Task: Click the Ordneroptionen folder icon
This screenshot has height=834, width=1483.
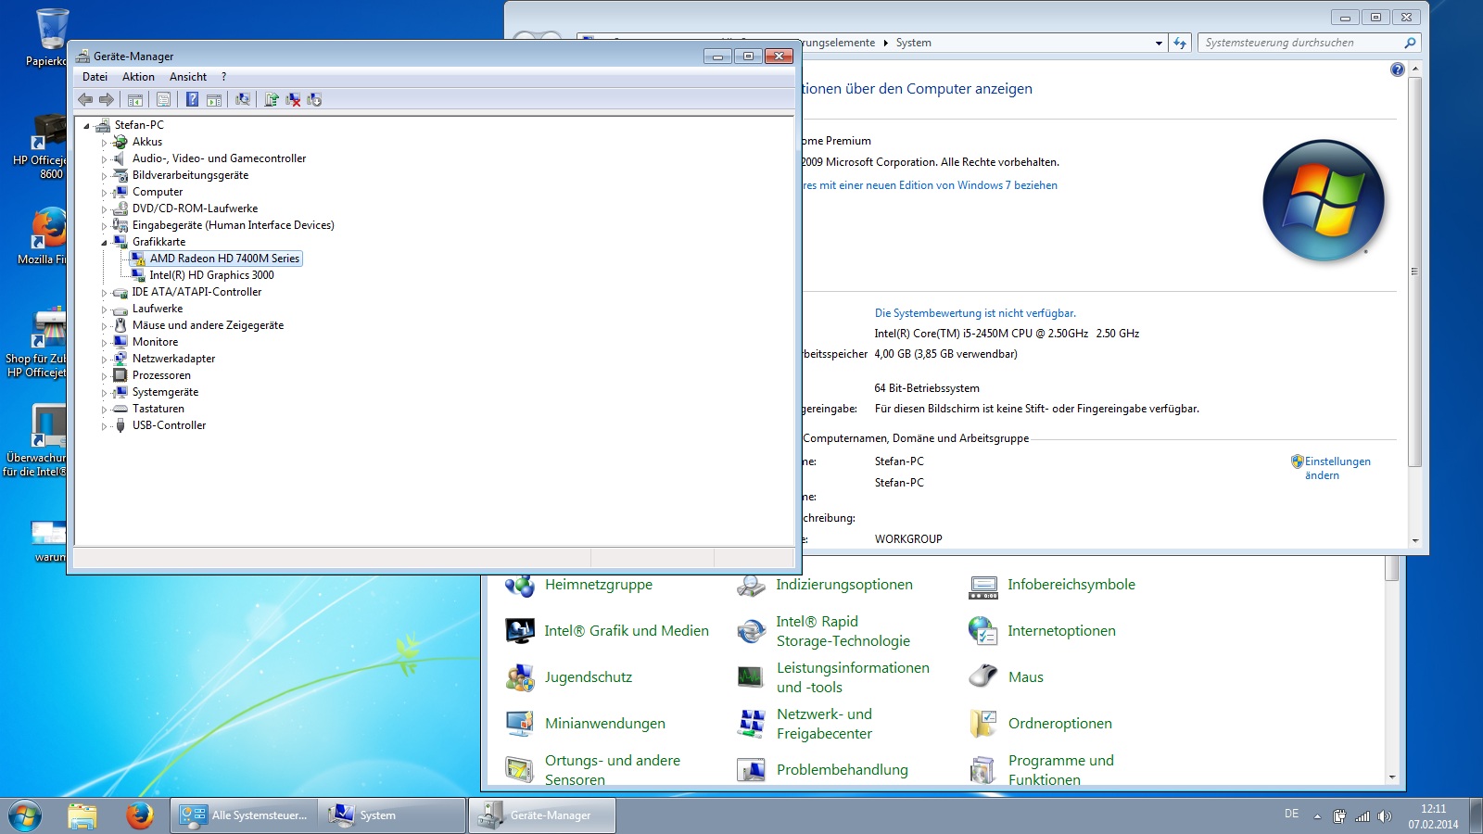Action: pos(983,724)
